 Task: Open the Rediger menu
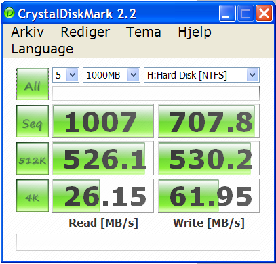[85, 32]
